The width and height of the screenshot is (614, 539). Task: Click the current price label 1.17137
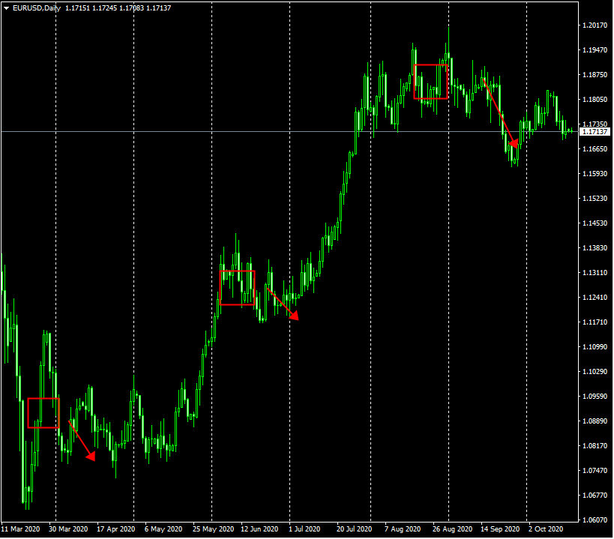[x=594, y=131]
